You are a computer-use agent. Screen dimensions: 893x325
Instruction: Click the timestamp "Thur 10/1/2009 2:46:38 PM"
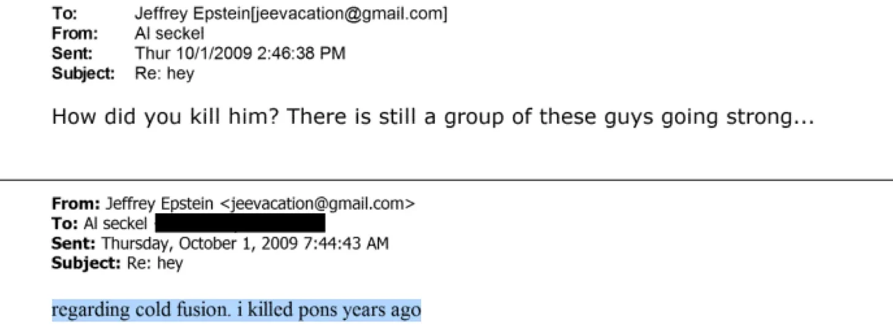240,53
